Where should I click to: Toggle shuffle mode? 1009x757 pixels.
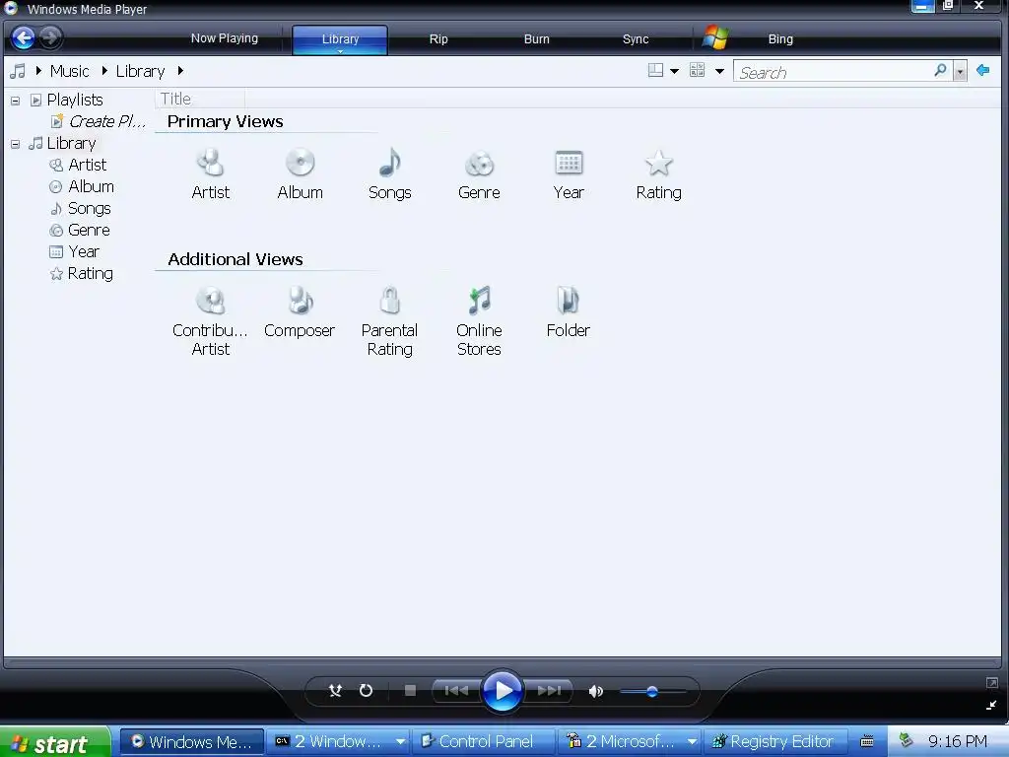335,691
